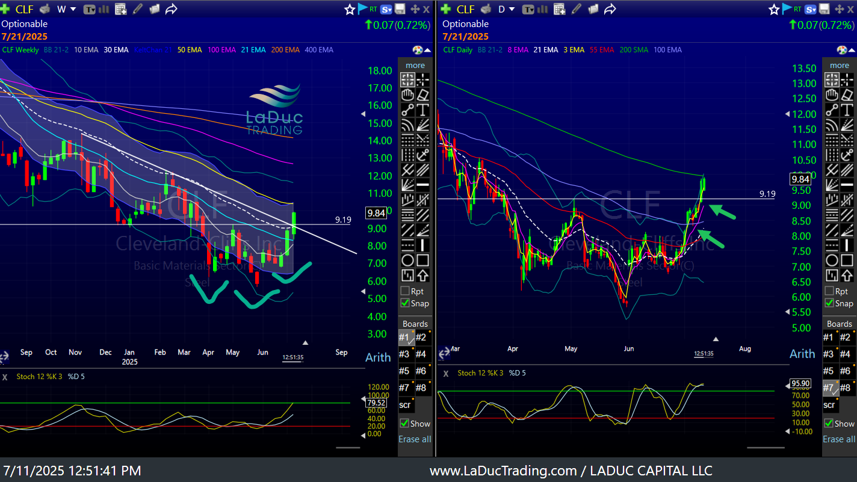Viewport: 857px width, 482px height.
Task: Select the eraser tool in daily chart toolbar
Action: (847, 94)
